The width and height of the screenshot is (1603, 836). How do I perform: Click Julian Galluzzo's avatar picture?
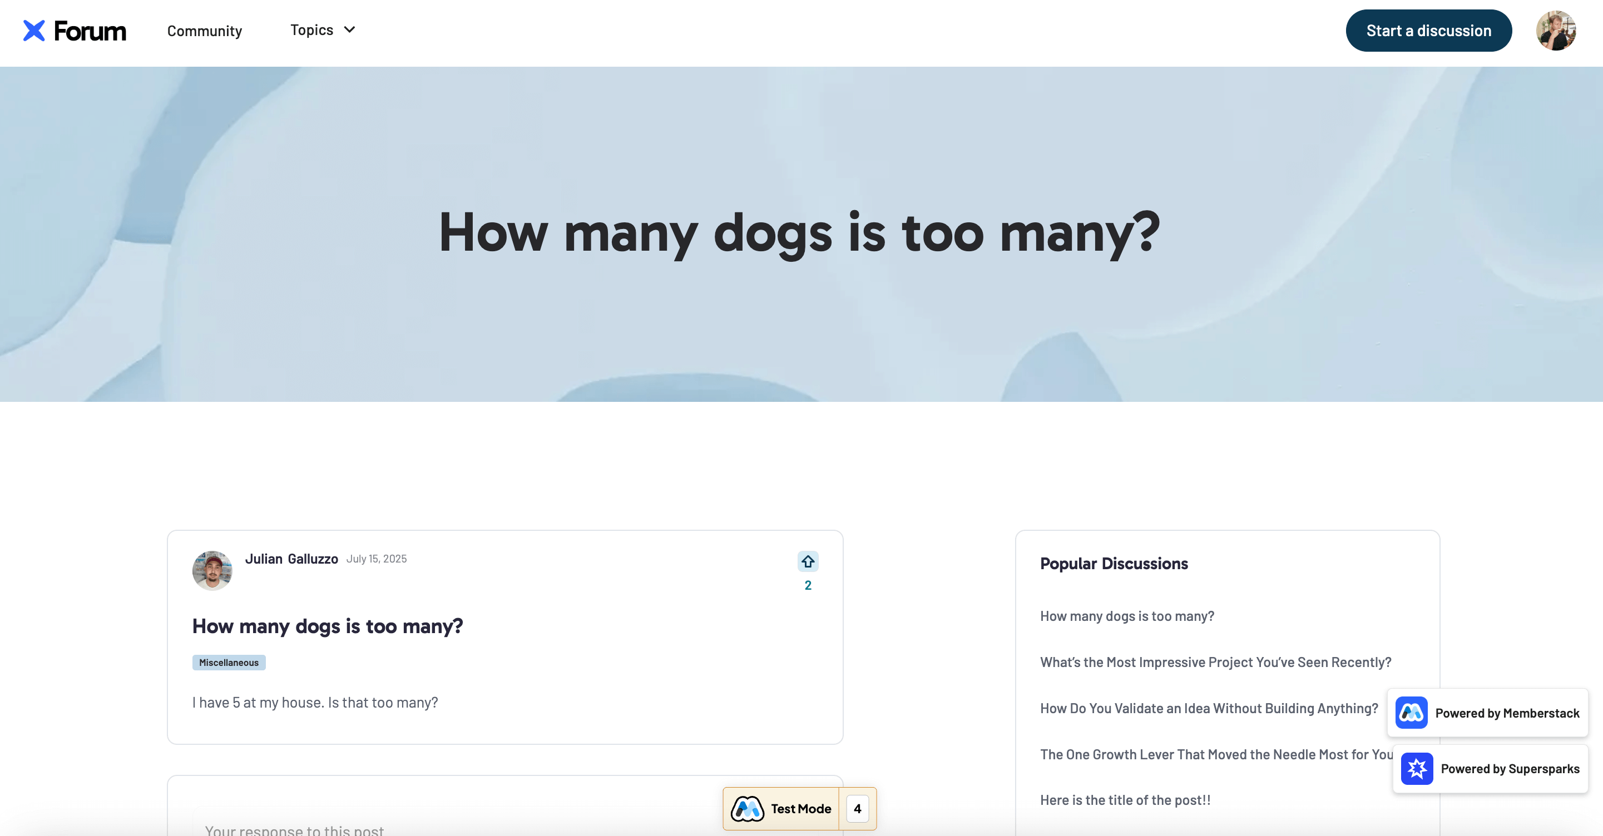[x=212, y=570]
